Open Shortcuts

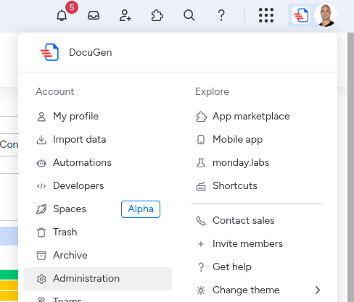click(235, 186)
